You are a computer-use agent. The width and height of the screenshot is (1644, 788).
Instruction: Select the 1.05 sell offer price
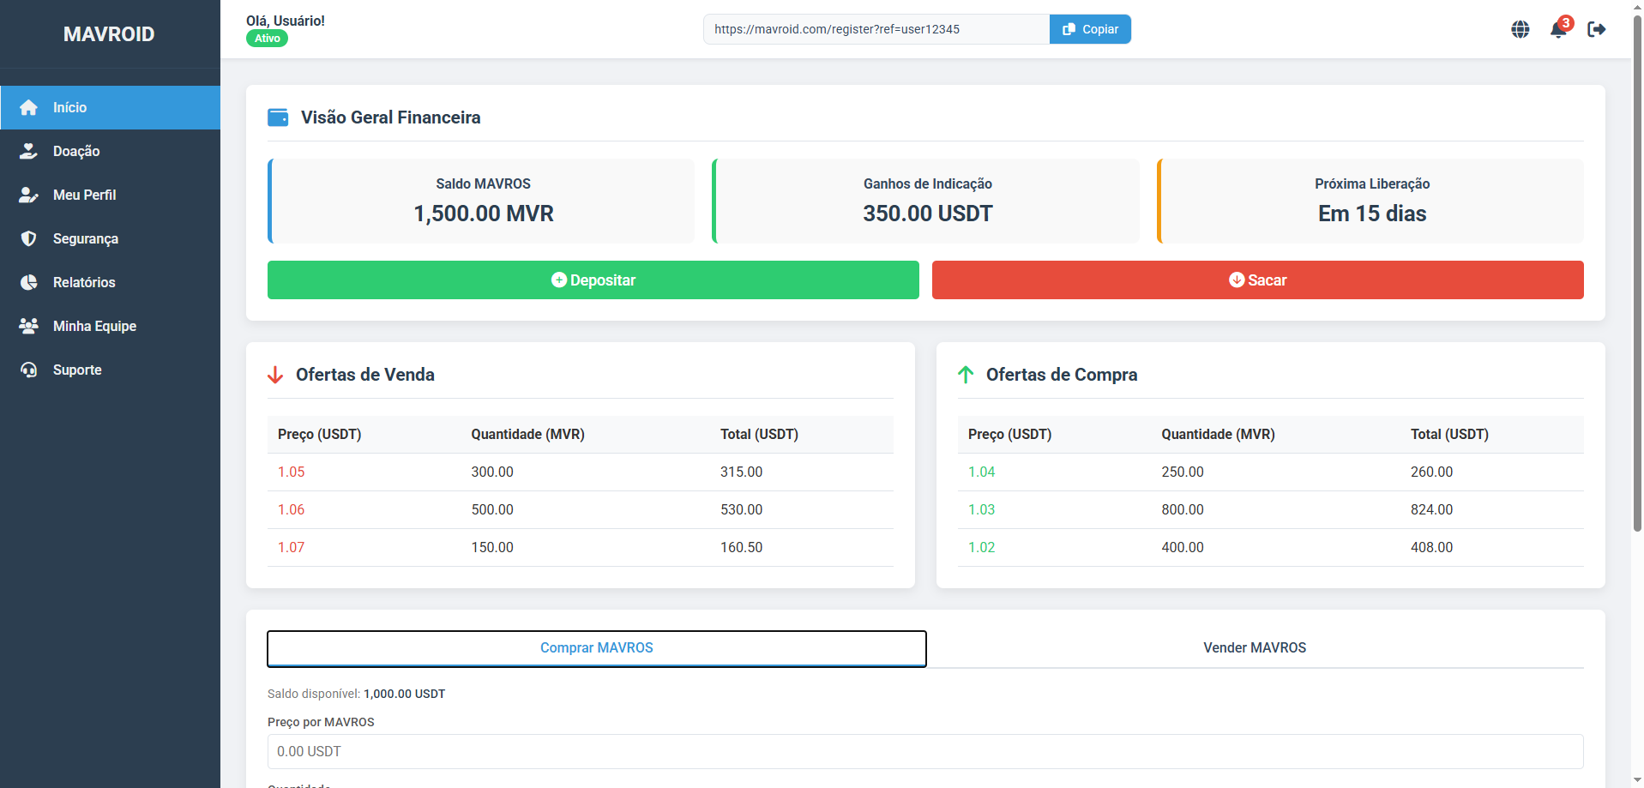click(291, 472)
